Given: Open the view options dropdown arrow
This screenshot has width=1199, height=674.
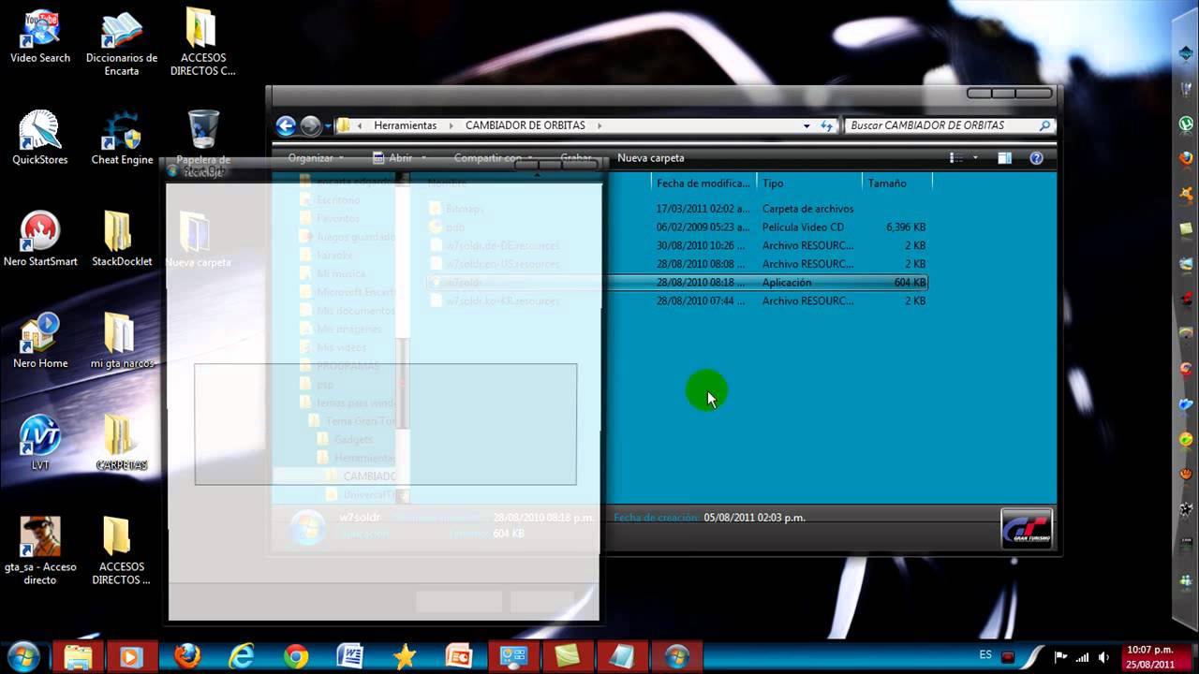Looking at the screenshot, I should coord(975,158).
